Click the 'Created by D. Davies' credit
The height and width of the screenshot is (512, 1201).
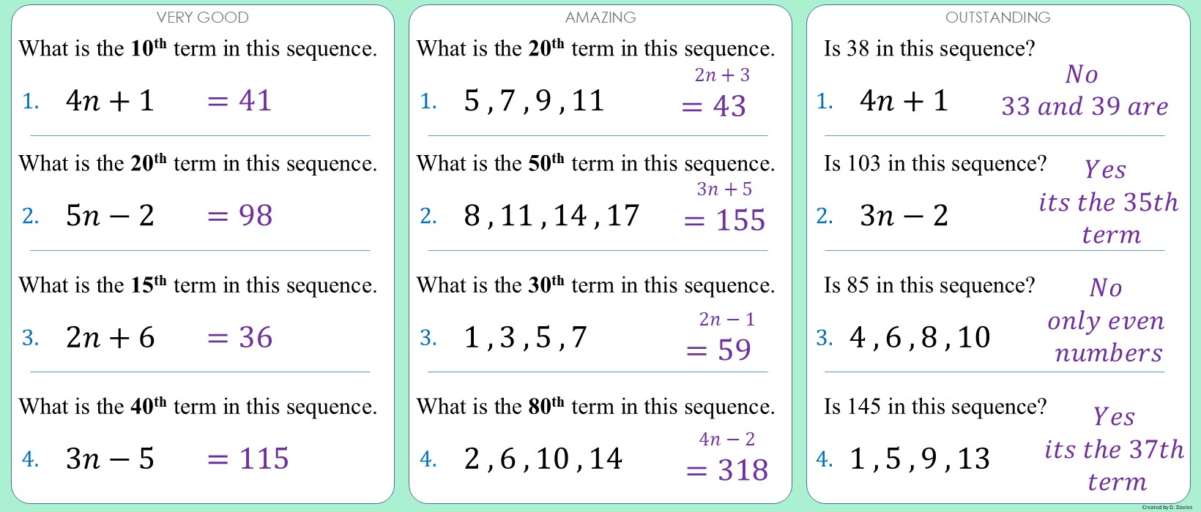tap(1167, 508)
